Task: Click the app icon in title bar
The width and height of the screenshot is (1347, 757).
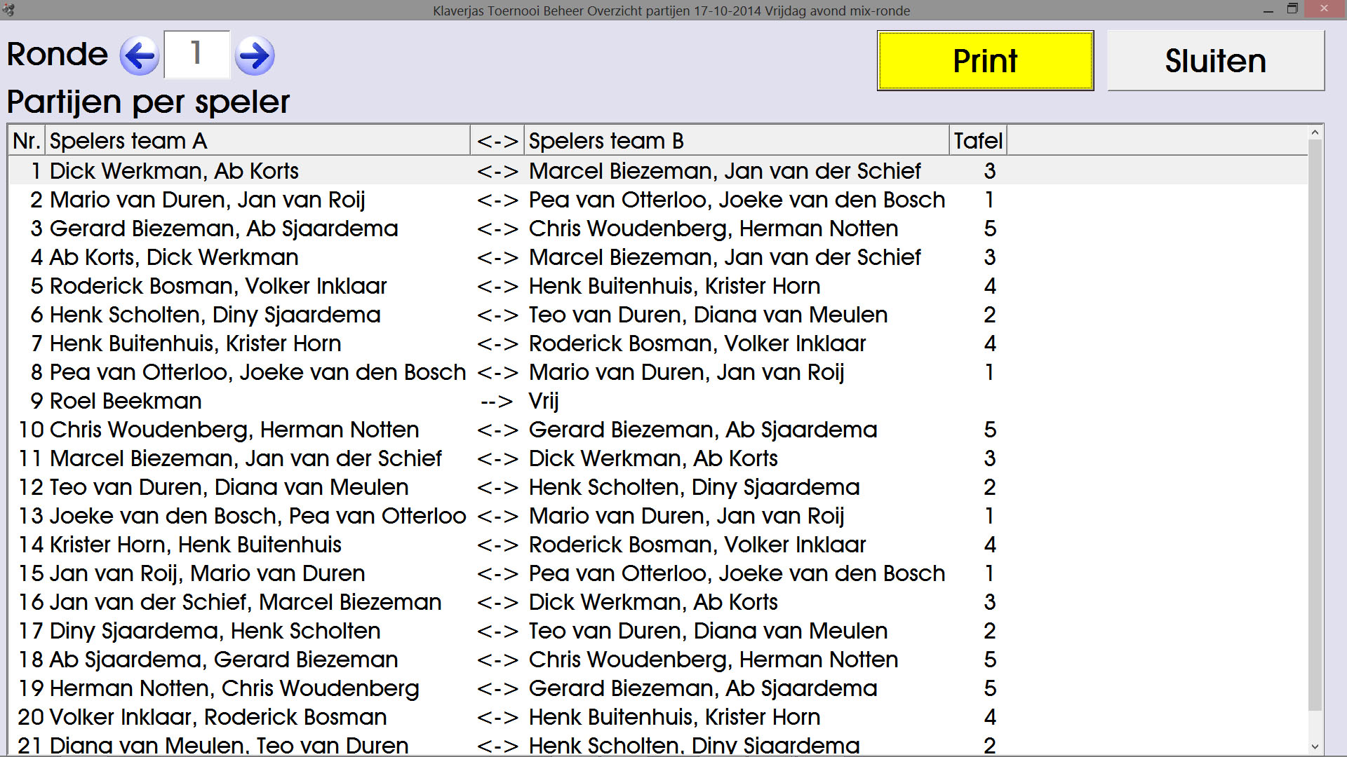Action: [x=8, y=10]
